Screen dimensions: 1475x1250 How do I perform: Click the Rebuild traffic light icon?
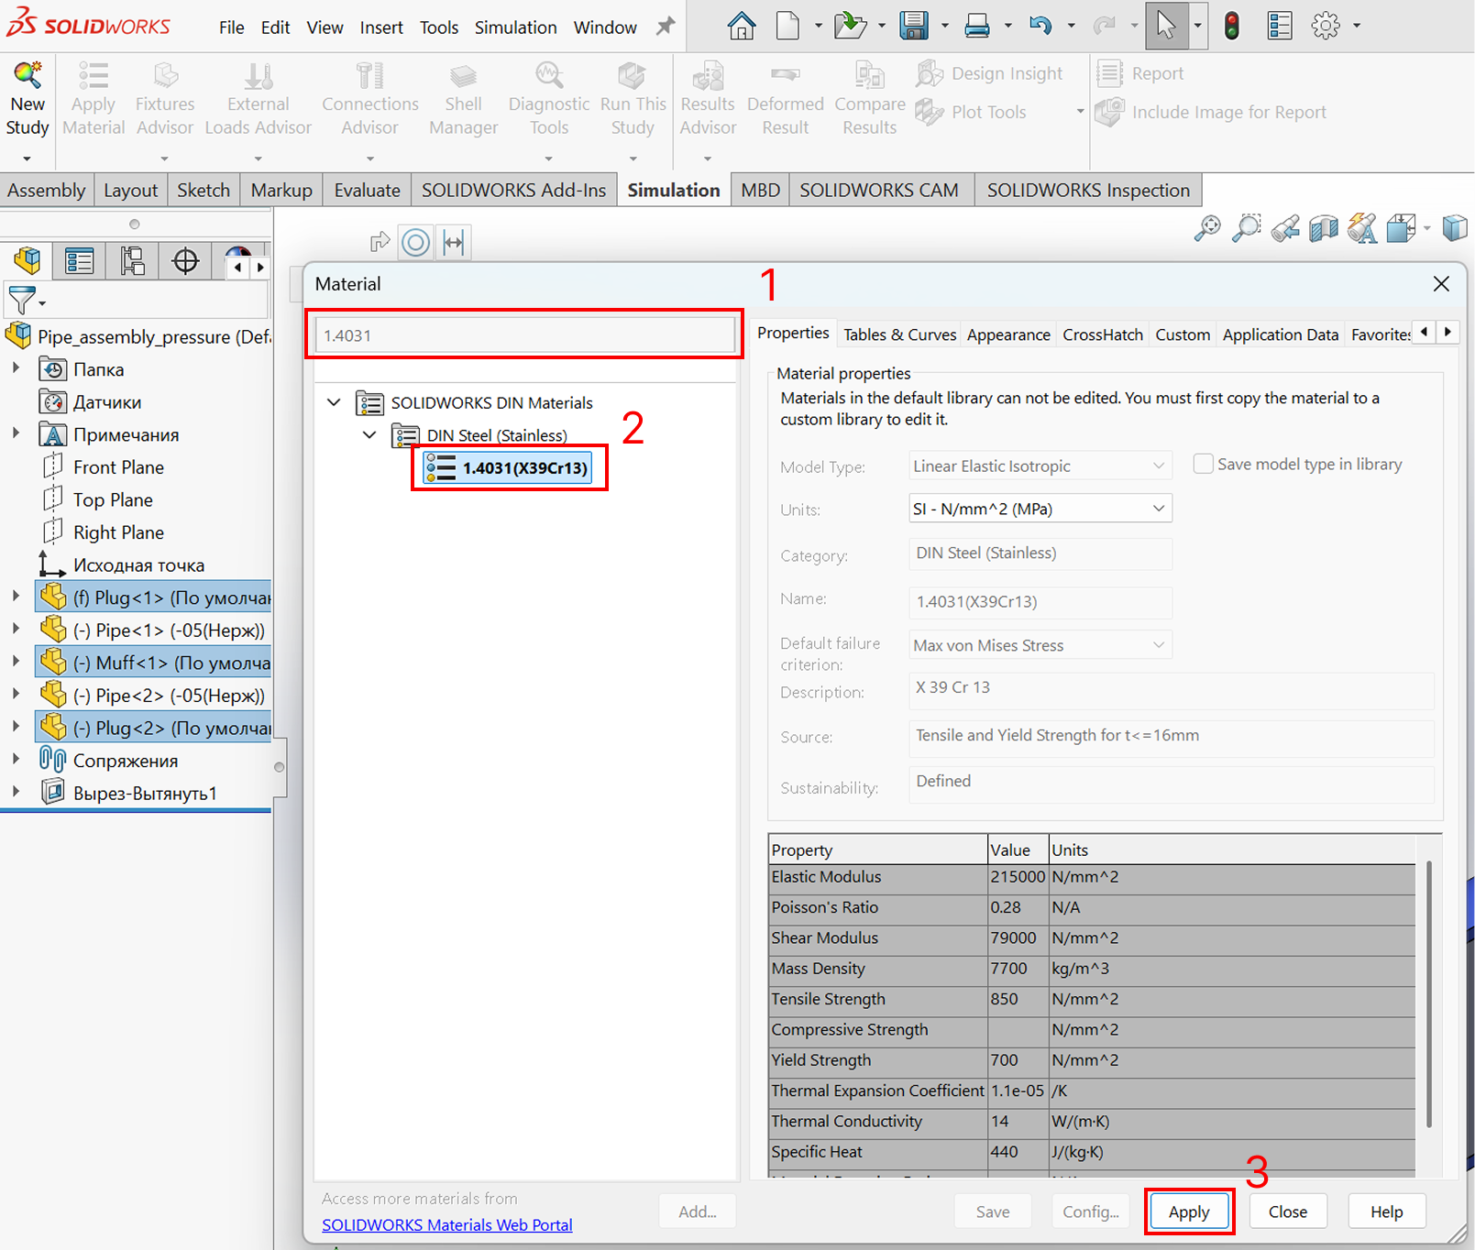1232,26
